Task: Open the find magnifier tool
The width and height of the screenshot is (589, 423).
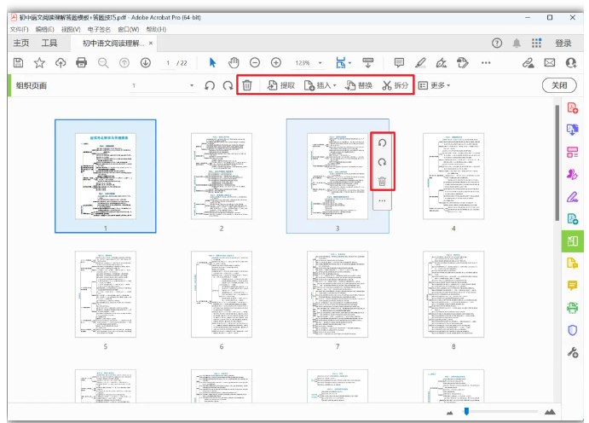Action: pos(103,63)
